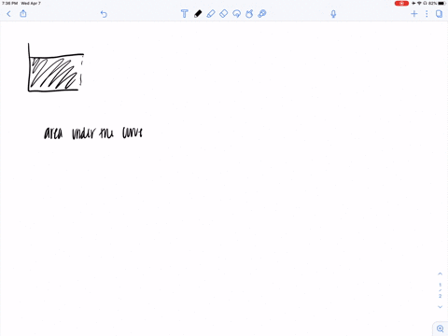Tap the page indicator numbers
448x336 pixels.
(x=440, y=290)
